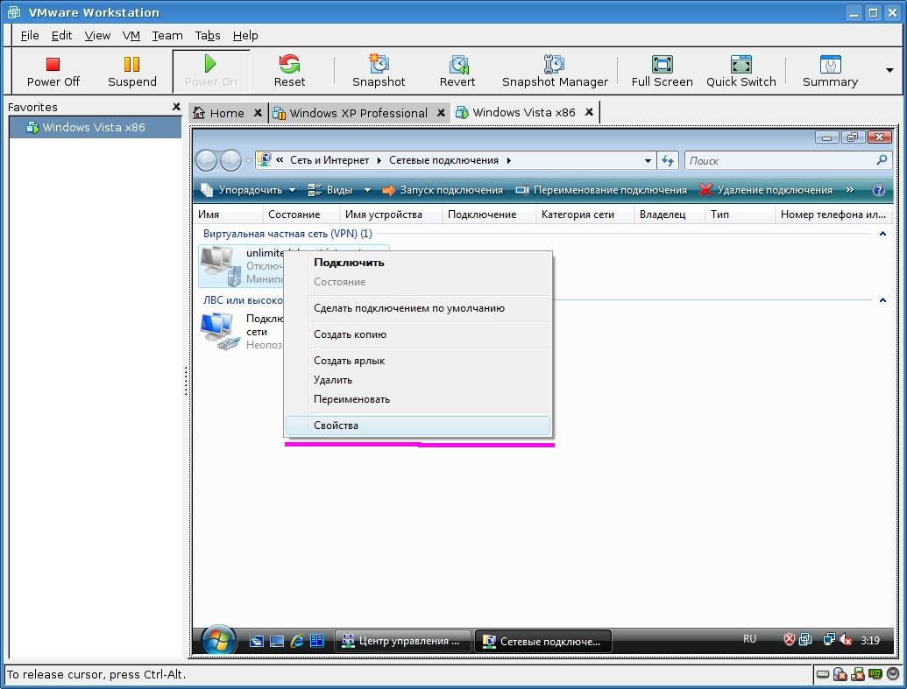Click the muted volume tray icon
907x689 pixels.
pos(846,640)
